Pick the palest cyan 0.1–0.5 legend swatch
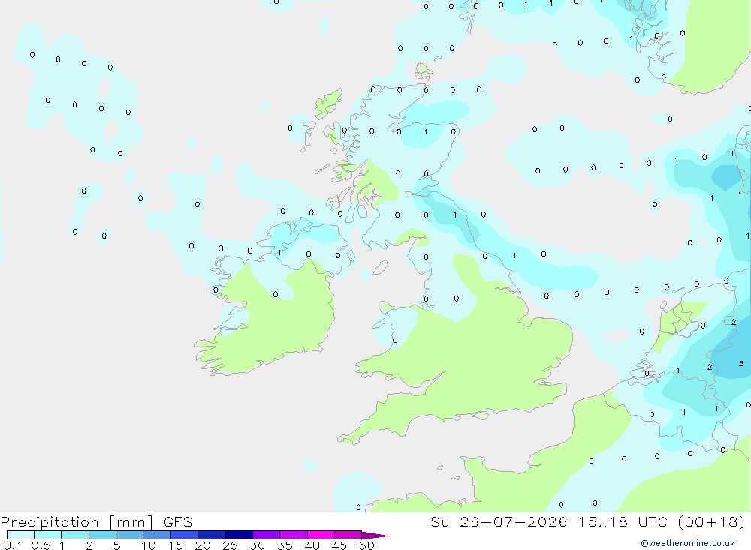The width and height of the screenshot is (751, 550). [x=20, y=535]
